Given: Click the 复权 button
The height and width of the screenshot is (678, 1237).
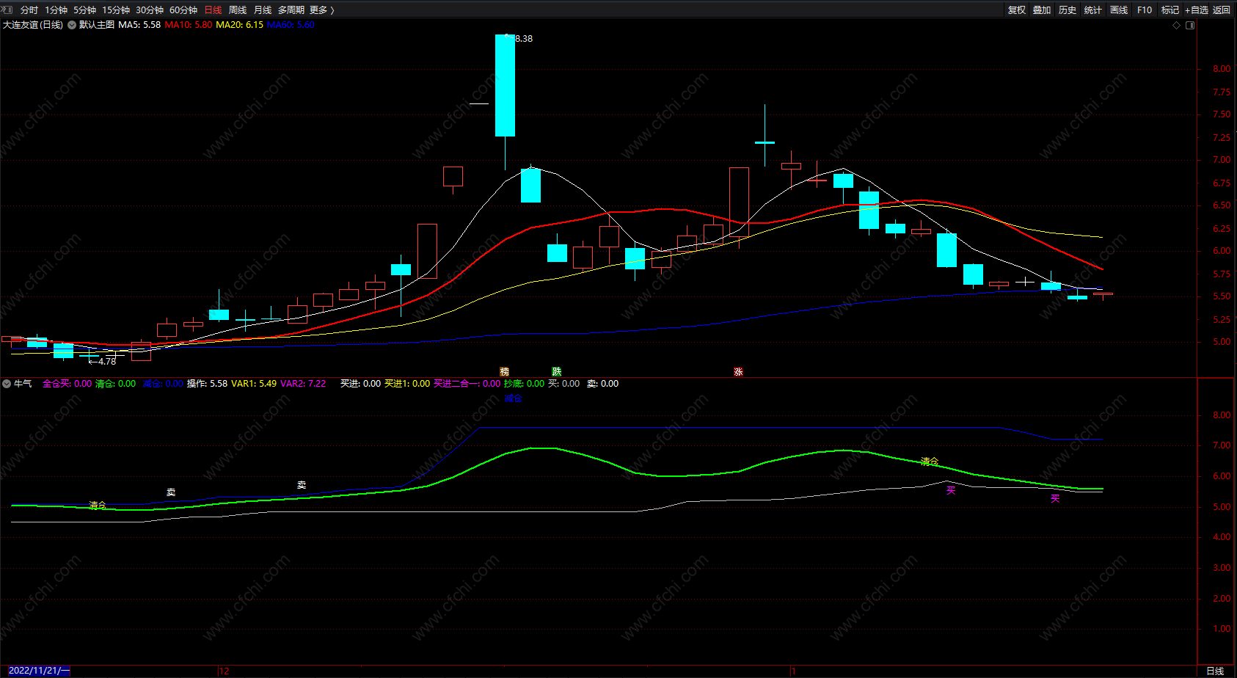Looking at the screenshot, I should (x=1017, y=10).
